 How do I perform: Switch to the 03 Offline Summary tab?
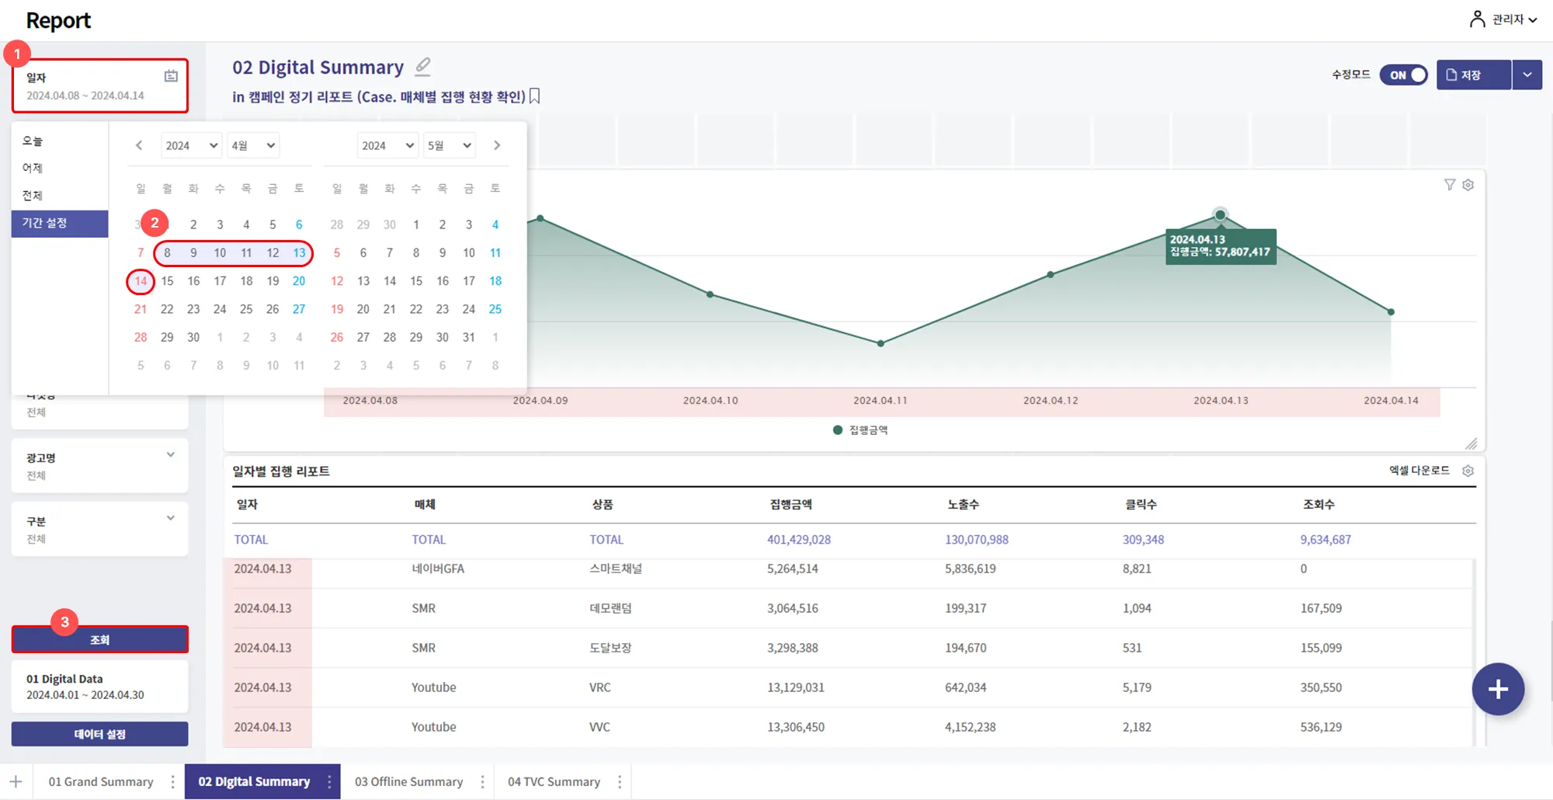coord(408,781)
